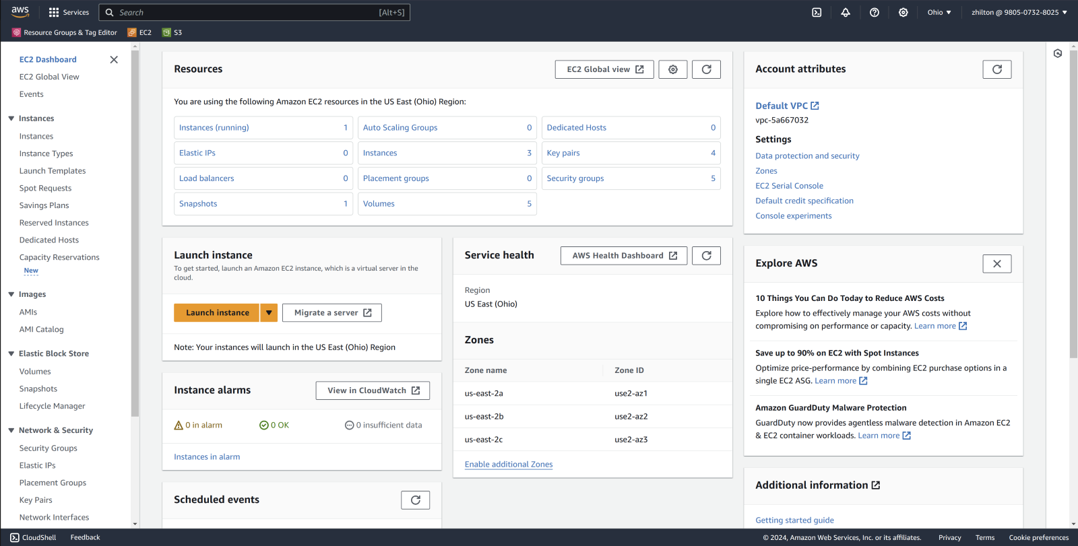Open the zhilton account menu
The height and width of the screenshot is (546, 1078).
tap(1019, 12)
